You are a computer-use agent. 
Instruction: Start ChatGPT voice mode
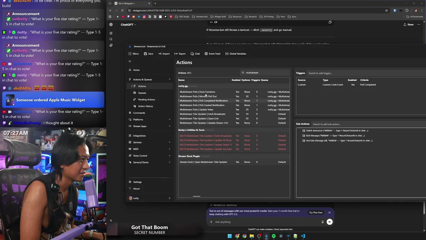point(329,222)
